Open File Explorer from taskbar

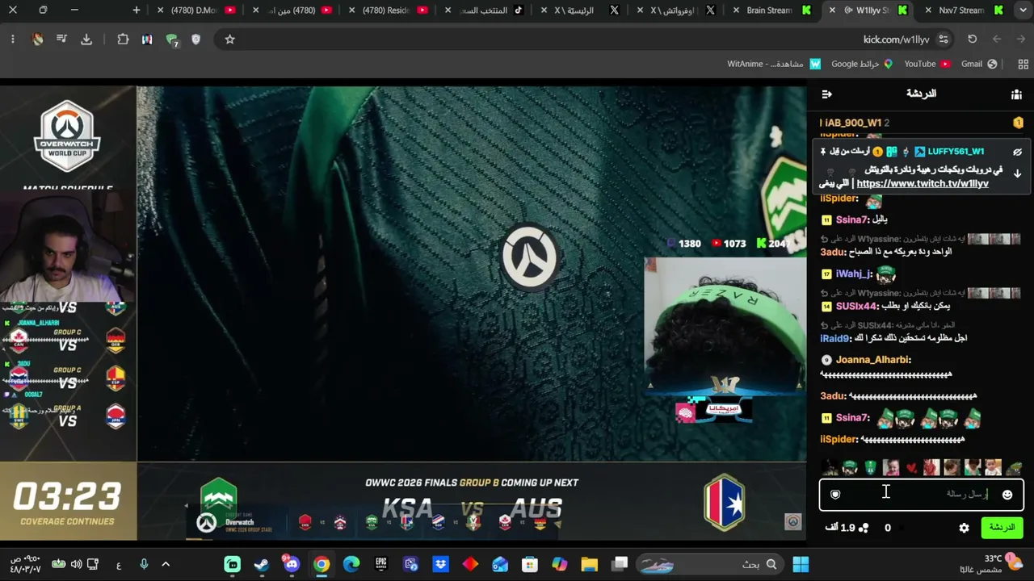pos(589,564)
